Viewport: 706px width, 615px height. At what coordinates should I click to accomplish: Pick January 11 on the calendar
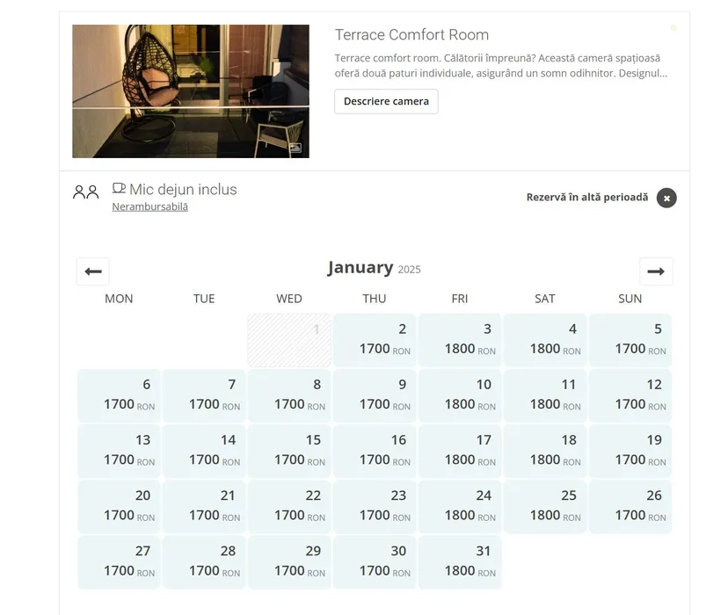click(545, 394)
